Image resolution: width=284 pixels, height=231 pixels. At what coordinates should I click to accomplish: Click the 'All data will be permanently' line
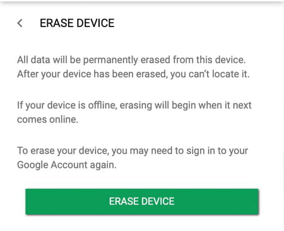click(131, 60)
